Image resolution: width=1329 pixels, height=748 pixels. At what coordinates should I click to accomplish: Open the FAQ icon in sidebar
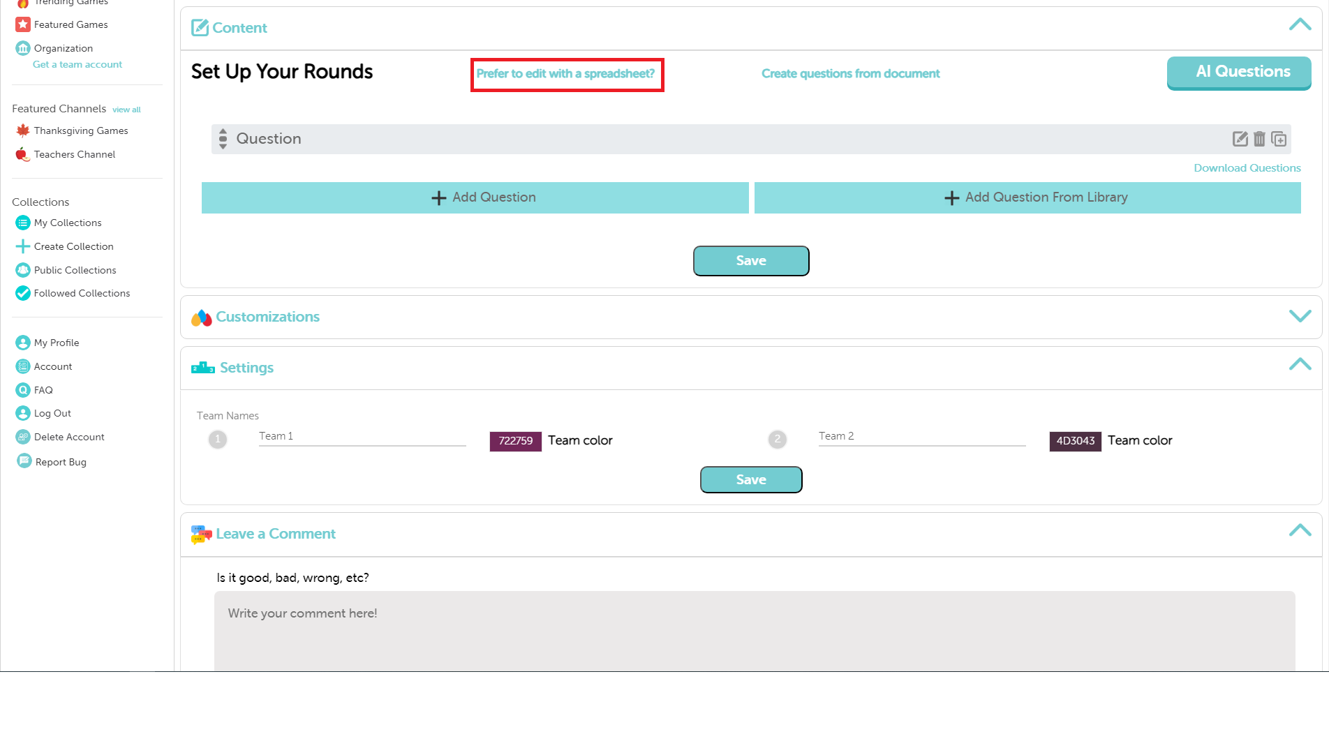click(x=23, y=390)
